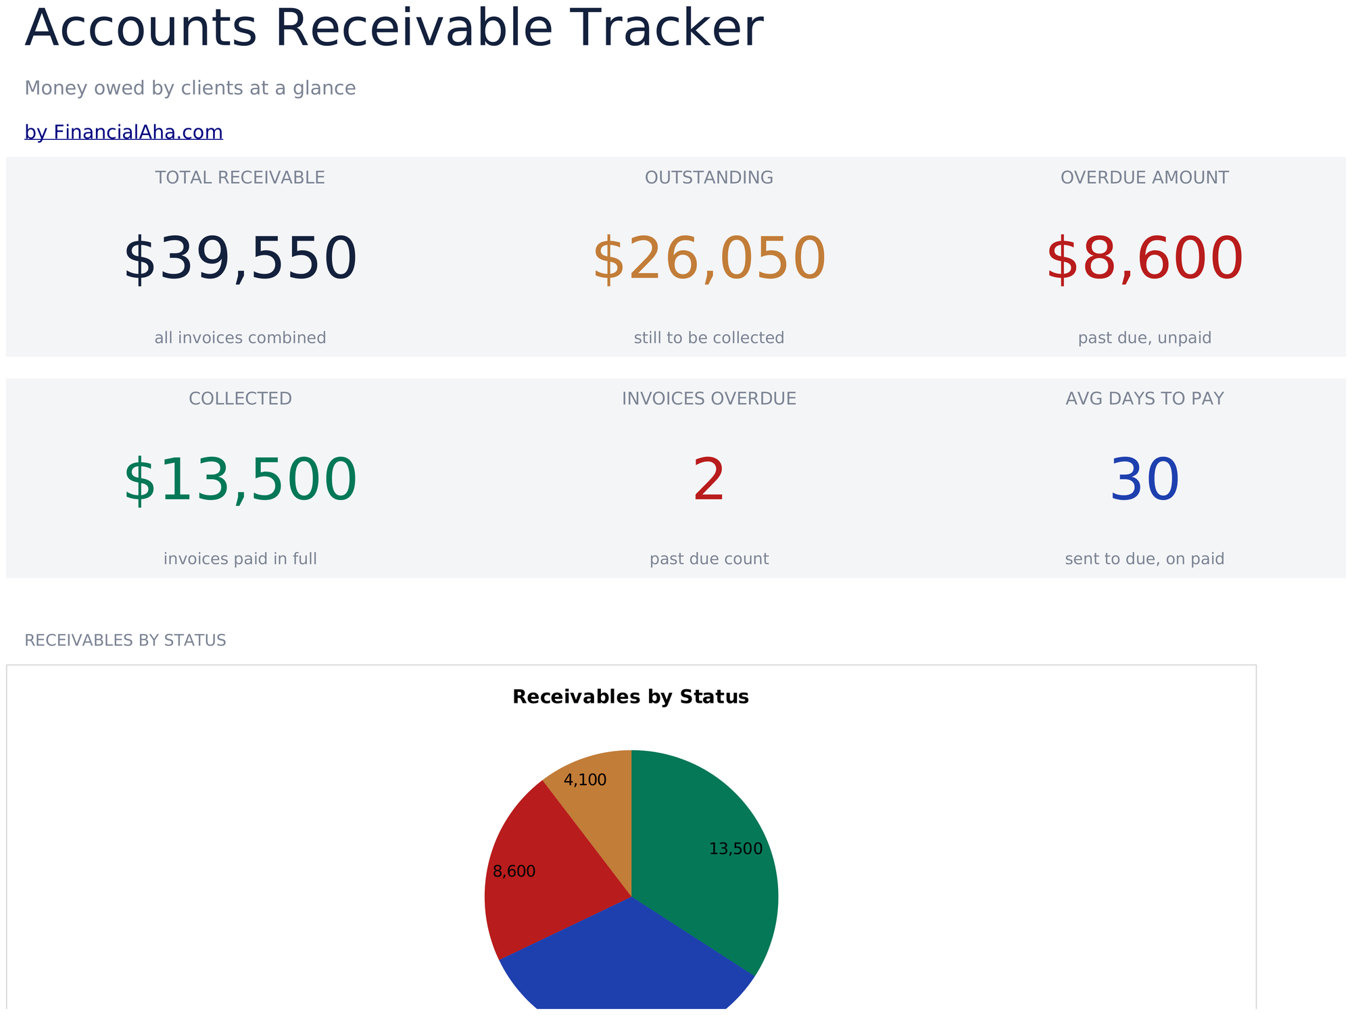Click the $26,050 outstanding value
1352x1015 pixels.
(709, 259)
